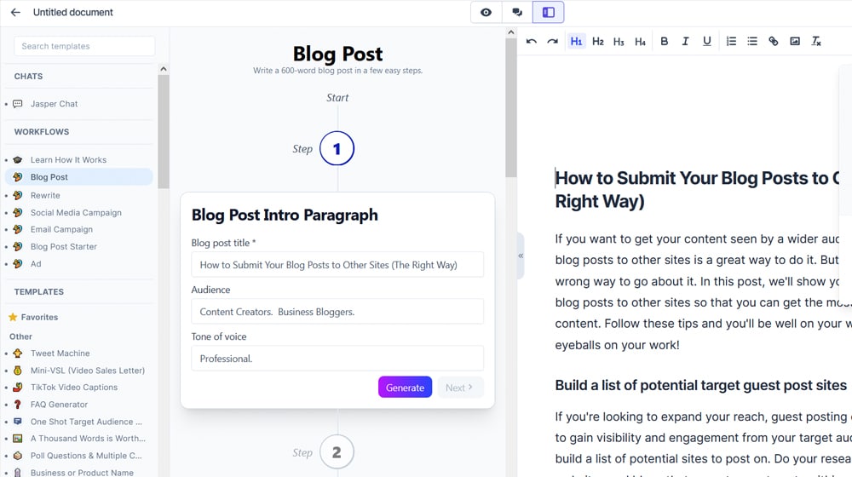The width and height of the screenshot is (852, 477).
Task: Apply Heading 2 formatting
Action: point(597,42)
